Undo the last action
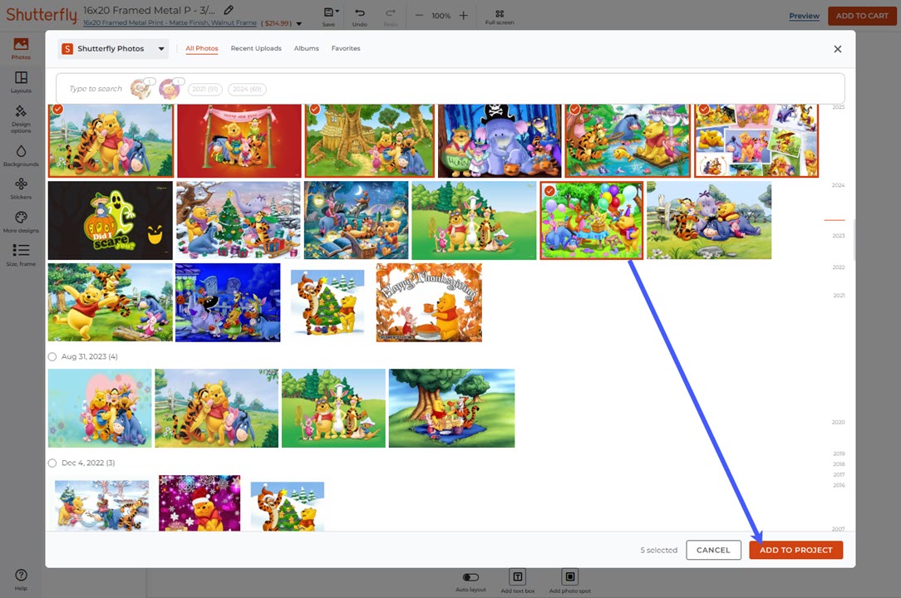901x598 pixels. 360,16
